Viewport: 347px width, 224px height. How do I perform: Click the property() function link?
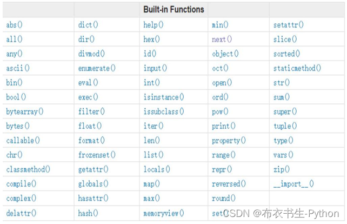(x=229, y=141)
